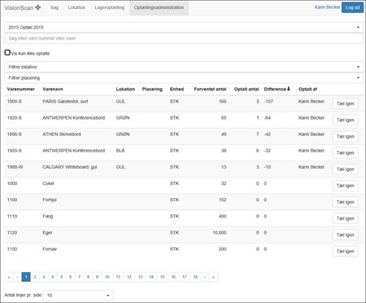Viewport: 366px width, 303px height.
Task: Click the Log ud button
Action: pyautogui.click(x=352, y=7)
